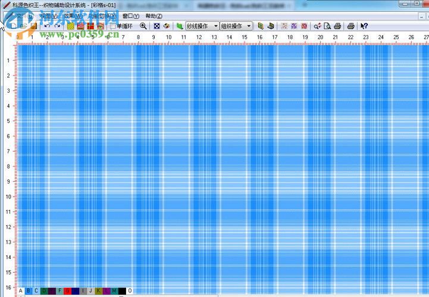This screenshot has height=297, width=429.
Task: Select teal-gray color swatch F
Action: coord(60,290)
